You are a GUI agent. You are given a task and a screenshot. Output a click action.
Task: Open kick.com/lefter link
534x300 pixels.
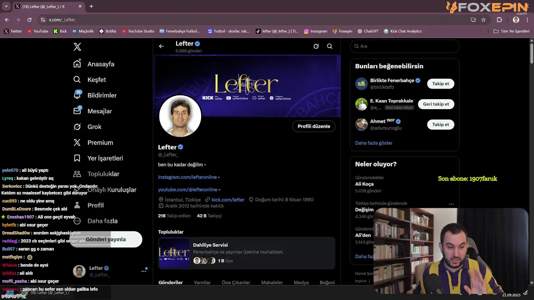(x=228, y=200)
